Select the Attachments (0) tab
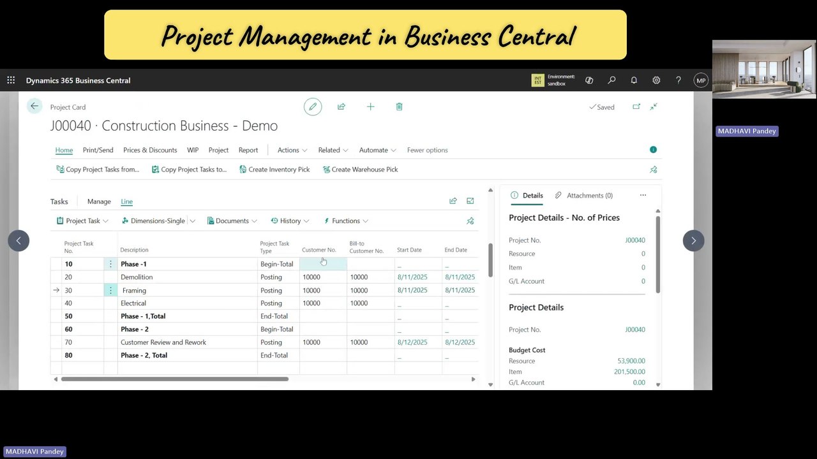The height and width of the screenshot is (459, 817). tap(583, 195)
